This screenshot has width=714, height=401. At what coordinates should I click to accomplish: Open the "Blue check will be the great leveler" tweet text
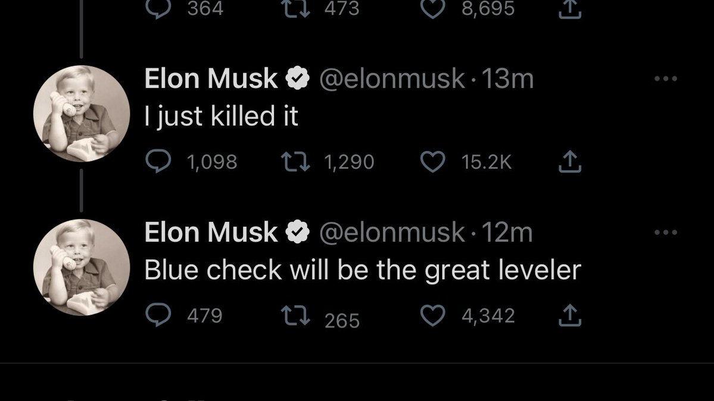click(x=362, y=270)
